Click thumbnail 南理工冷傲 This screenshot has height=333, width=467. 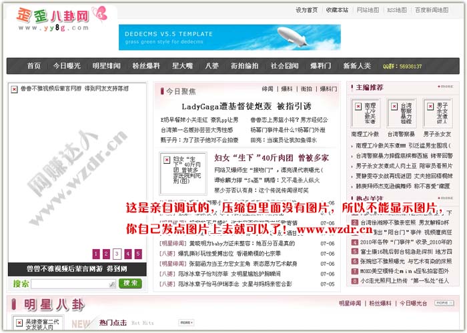(x=365, y=113)
